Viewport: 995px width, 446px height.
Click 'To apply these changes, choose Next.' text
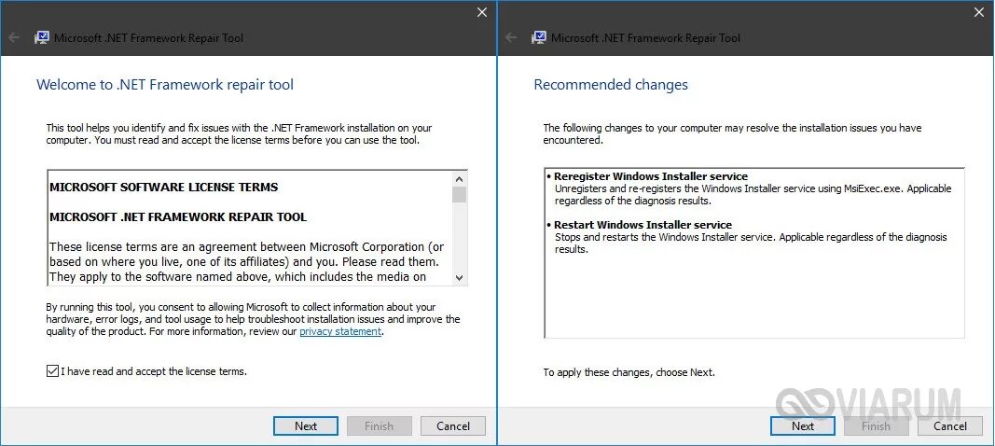point(629,372)
